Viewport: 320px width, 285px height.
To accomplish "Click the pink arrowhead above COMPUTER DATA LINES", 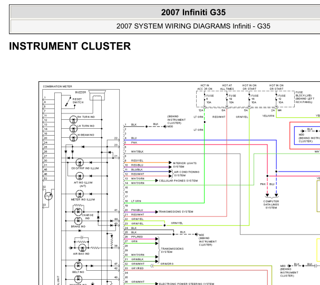I will pyautogui.click(x=267, y=195).
